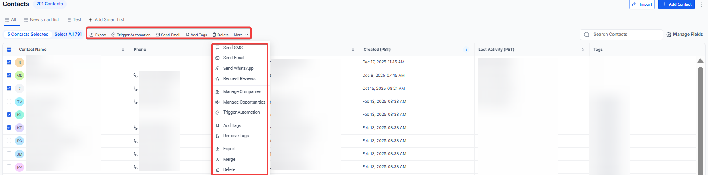Open Manage Fields settings

point(684,35)
